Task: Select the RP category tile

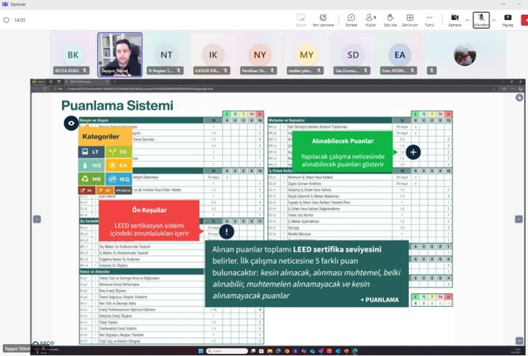Action: 105,190
